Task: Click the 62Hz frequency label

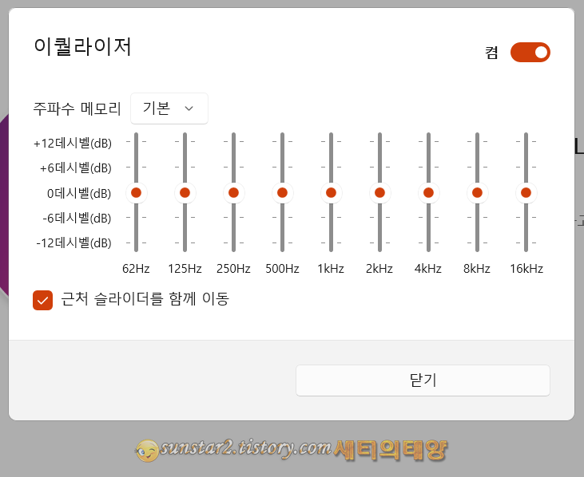Action: [136, 269]
